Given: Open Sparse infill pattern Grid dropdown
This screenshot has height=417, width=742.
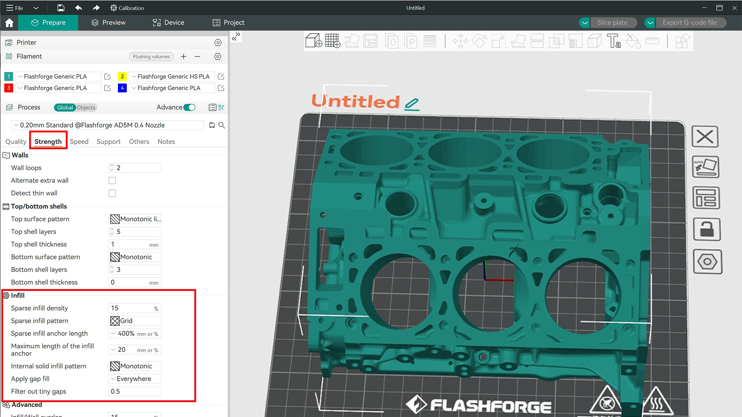Looking at the screenshot, I should coord(135,321).
